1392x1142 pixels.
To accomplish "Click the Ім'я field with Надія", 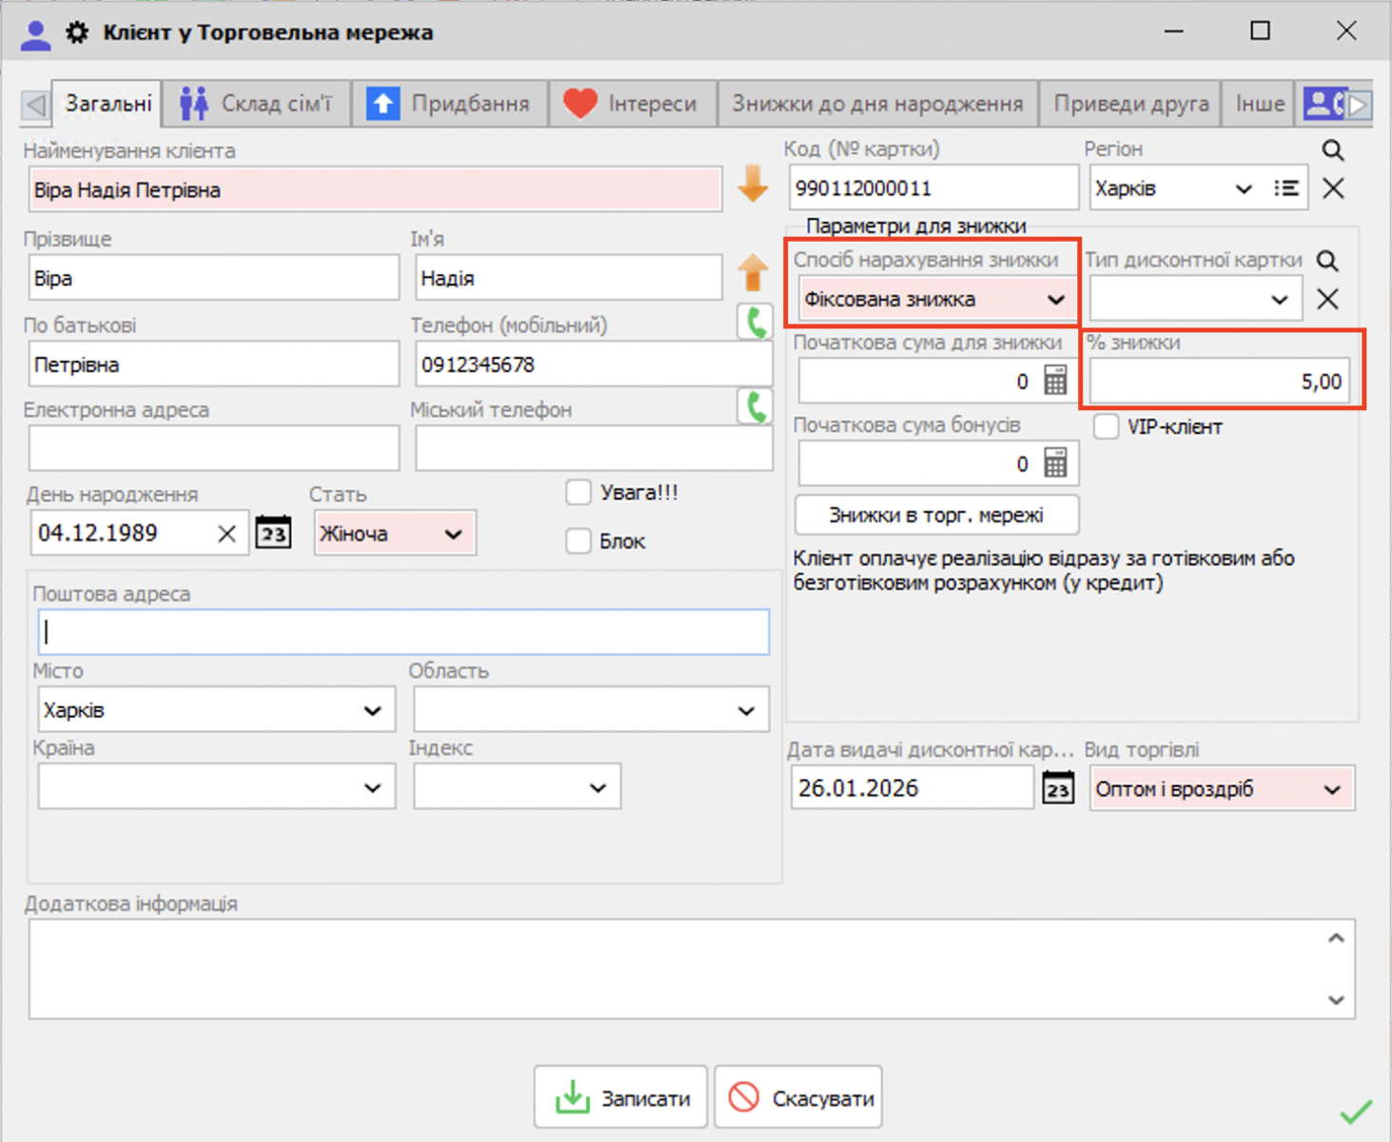I will point(569,278).
